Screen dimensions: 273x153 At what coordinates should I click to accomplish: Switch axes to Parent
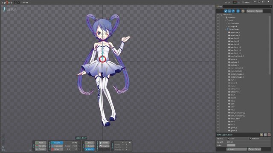coord(90,146)
